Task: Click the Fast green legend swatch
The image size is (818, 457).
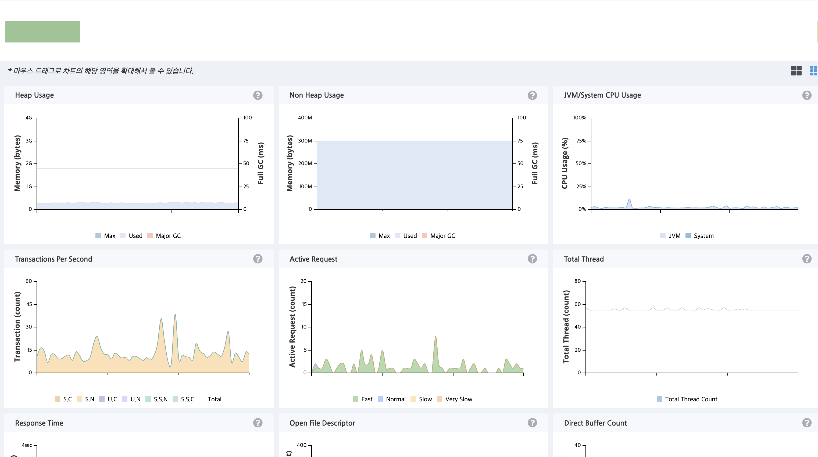Action: [355, 399]
